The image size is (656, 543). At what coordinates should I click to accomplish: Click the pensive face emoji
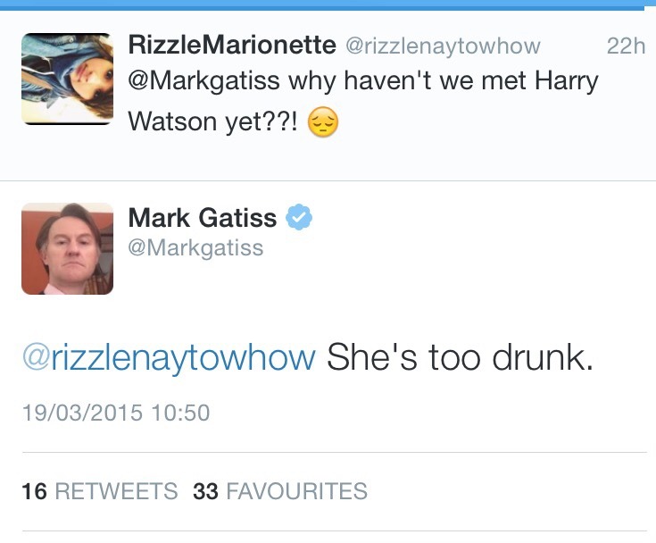coord(323,122)
